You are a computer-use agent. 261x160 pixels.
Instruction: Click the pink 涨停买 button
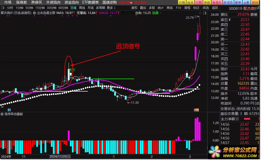[217, 3]
